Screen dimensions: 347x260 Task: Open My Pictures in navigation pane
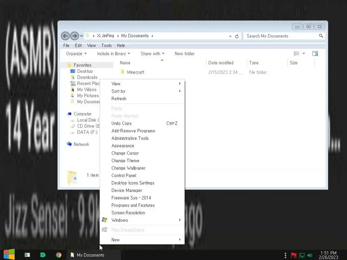(88, 95)
